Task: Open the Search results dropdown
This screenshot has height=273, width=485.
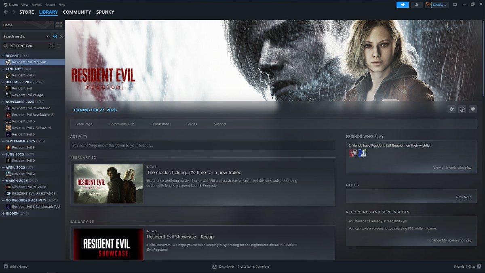Action: pos(26,36)
